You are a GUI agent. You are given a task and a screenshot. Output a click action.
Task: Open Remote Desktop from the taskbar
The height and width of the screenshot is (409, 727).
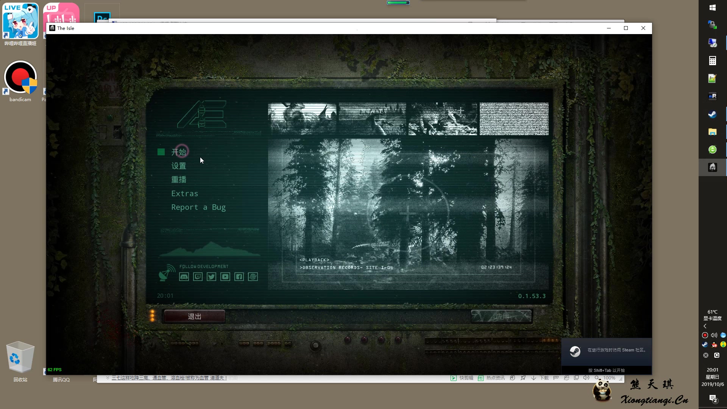(x=713, y=43)
